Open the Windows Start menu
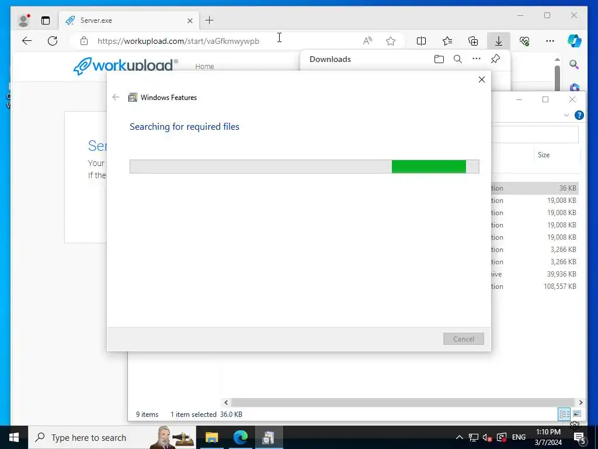Image resolution: width=598 pixels, height=449 pixels. (x=14, y=437)
